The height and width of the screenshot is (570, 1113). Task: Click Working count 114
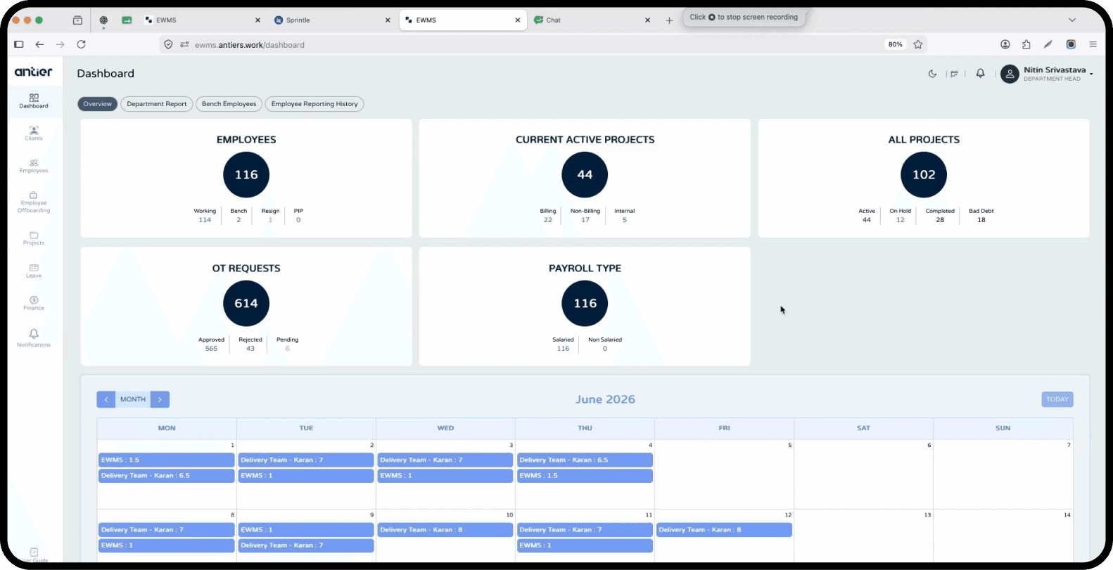click(x=205, y=220)
